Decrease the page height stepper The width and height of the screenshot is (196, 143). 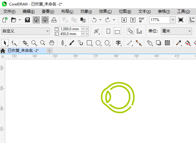tap(83, 34)
